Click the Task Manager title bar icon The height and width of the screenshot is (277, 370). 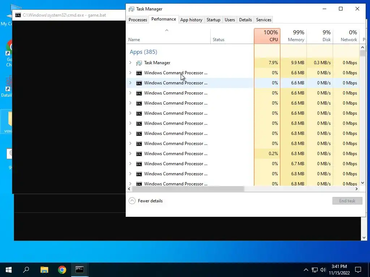tap(132, 9)
